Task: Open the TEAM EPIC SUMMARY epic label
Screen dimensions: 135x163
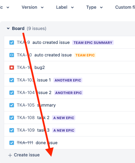Action: tap(93, 42)
